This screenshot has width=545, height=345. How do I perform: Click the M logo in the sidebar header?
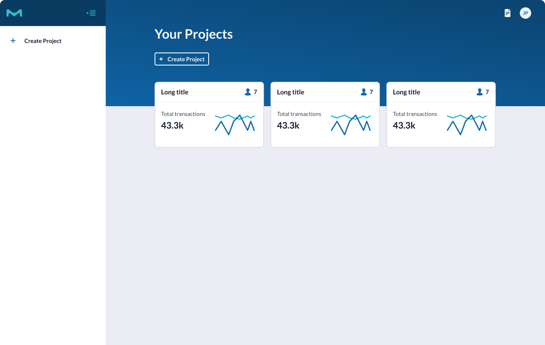14,13
